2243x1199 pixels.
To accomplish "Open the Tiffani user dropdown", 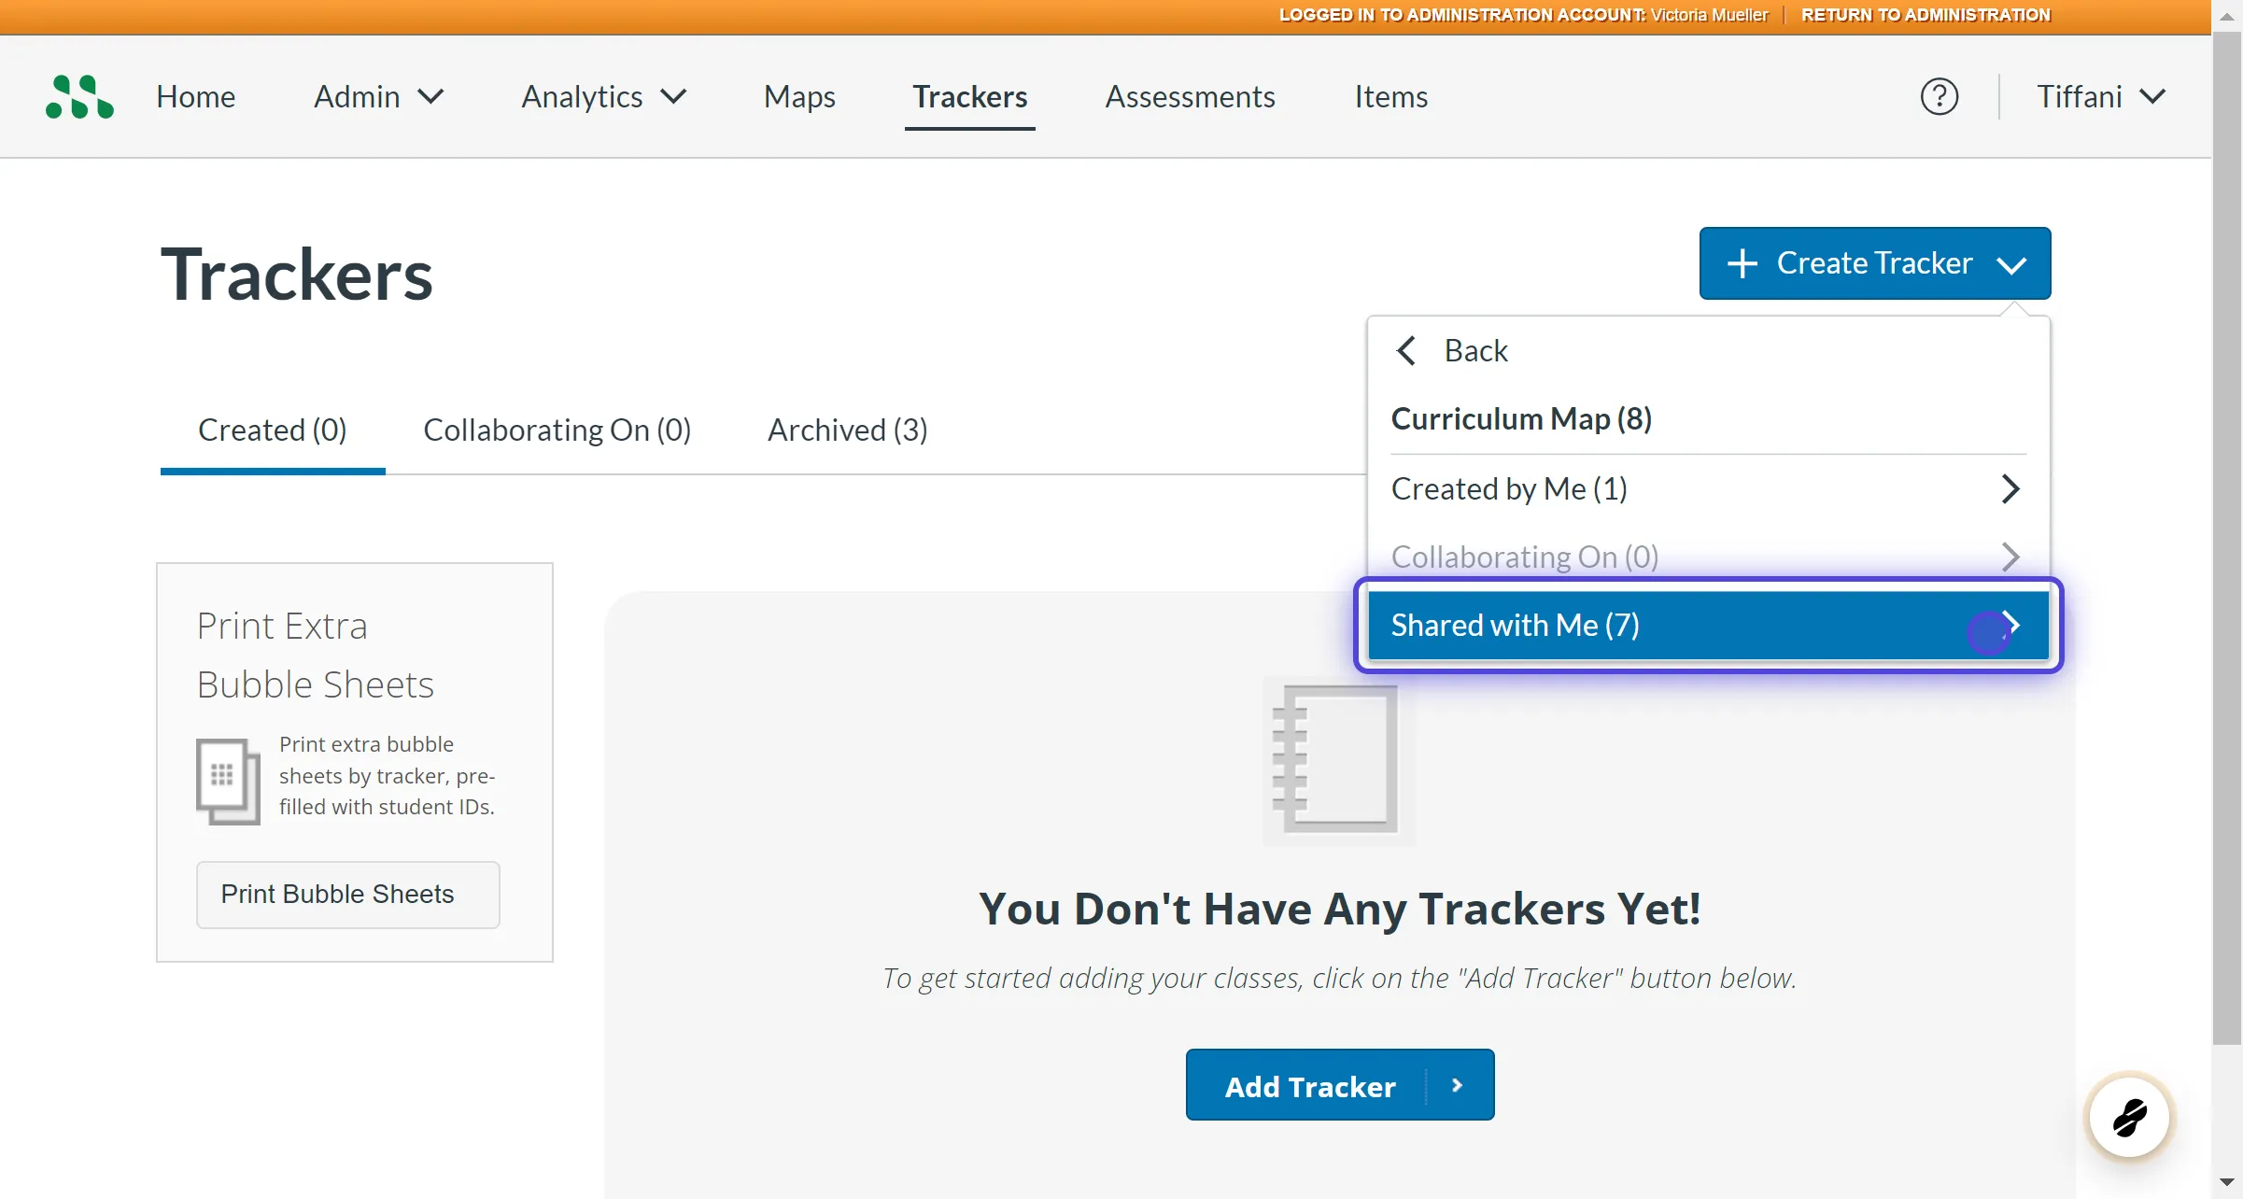I will pyautogui.click(x=2101, y=96).
